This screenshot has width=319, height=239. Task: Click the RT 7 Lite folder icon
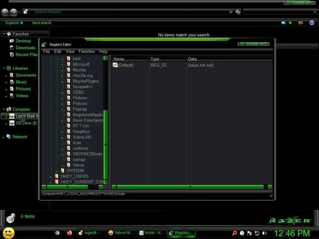[69, 126]
